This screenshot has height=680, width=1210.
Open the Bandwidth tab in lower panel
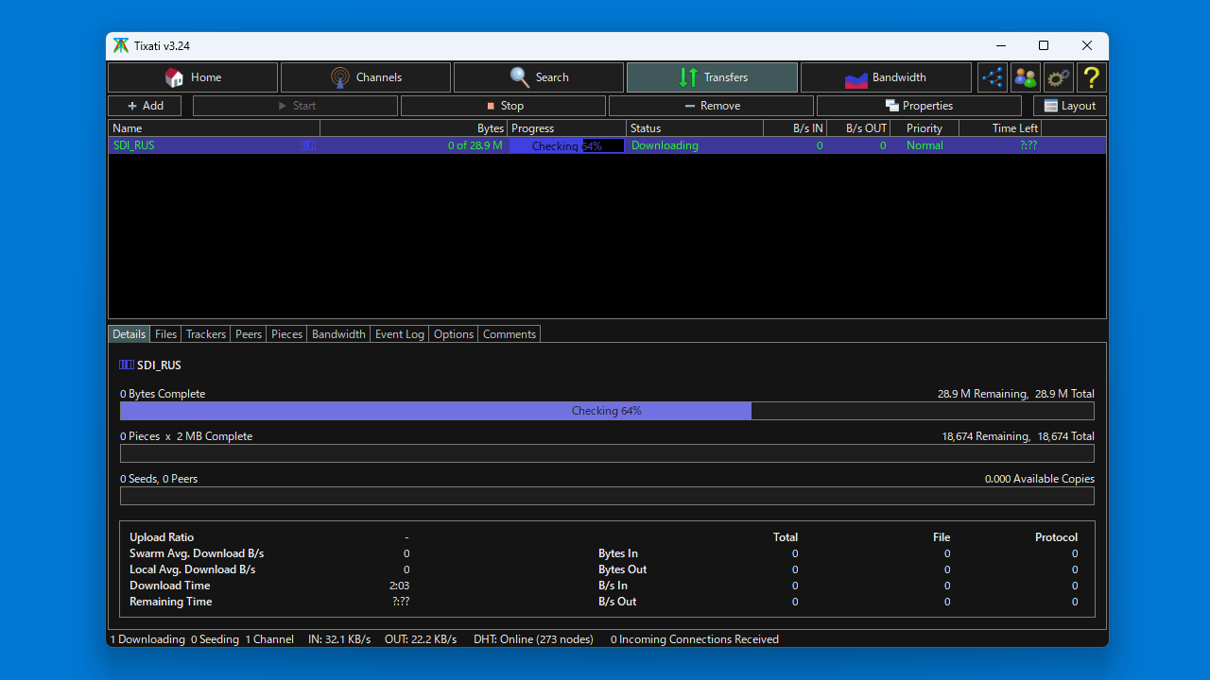point(338,334)
